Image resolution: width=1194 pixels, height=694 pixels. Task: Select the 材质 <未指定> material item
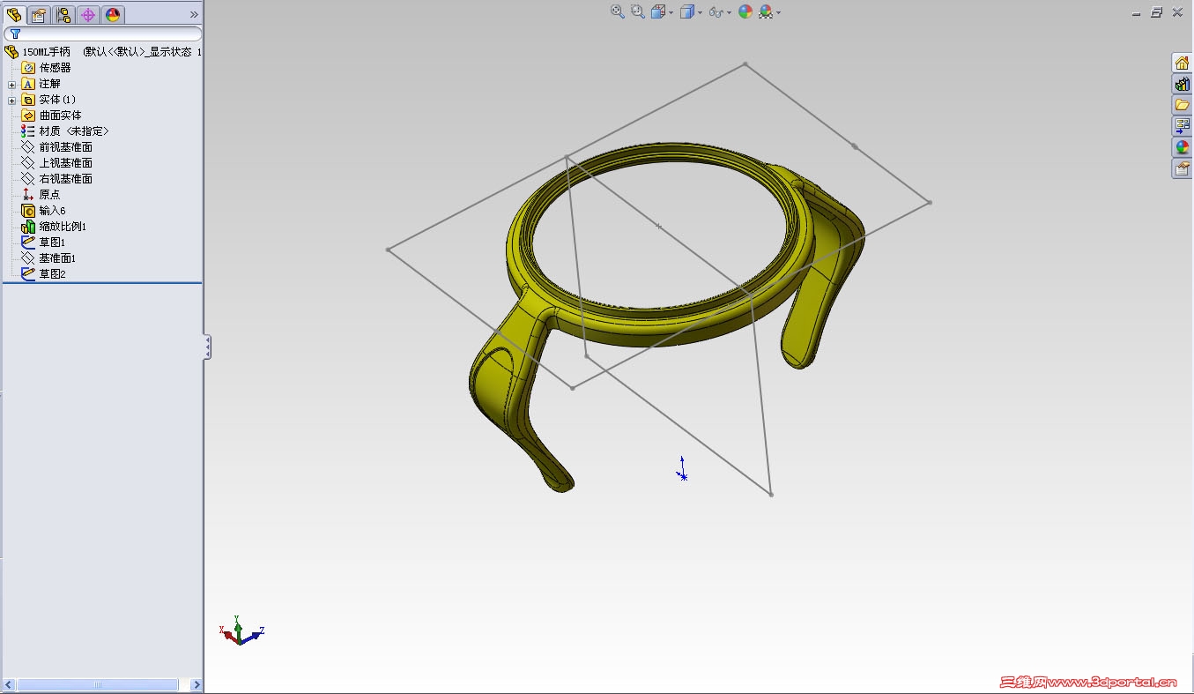[73, 131]
